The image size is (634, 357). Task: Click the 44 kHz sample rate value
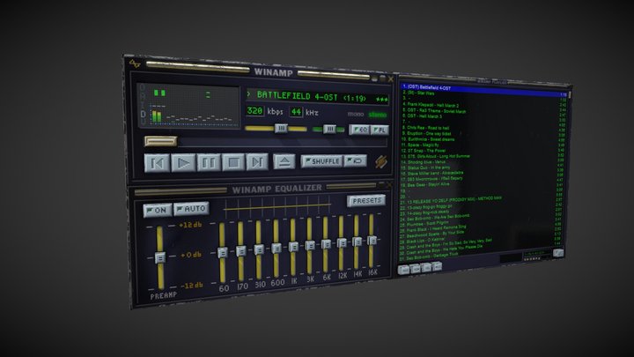296,112
